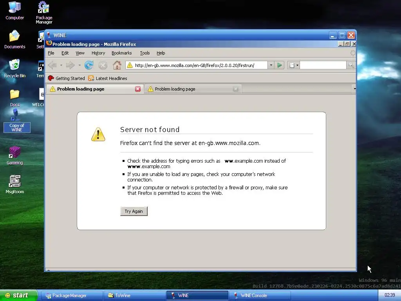
Task: Open the Latest Headlines feed bookmark
Action: click(x=107, y=78)
